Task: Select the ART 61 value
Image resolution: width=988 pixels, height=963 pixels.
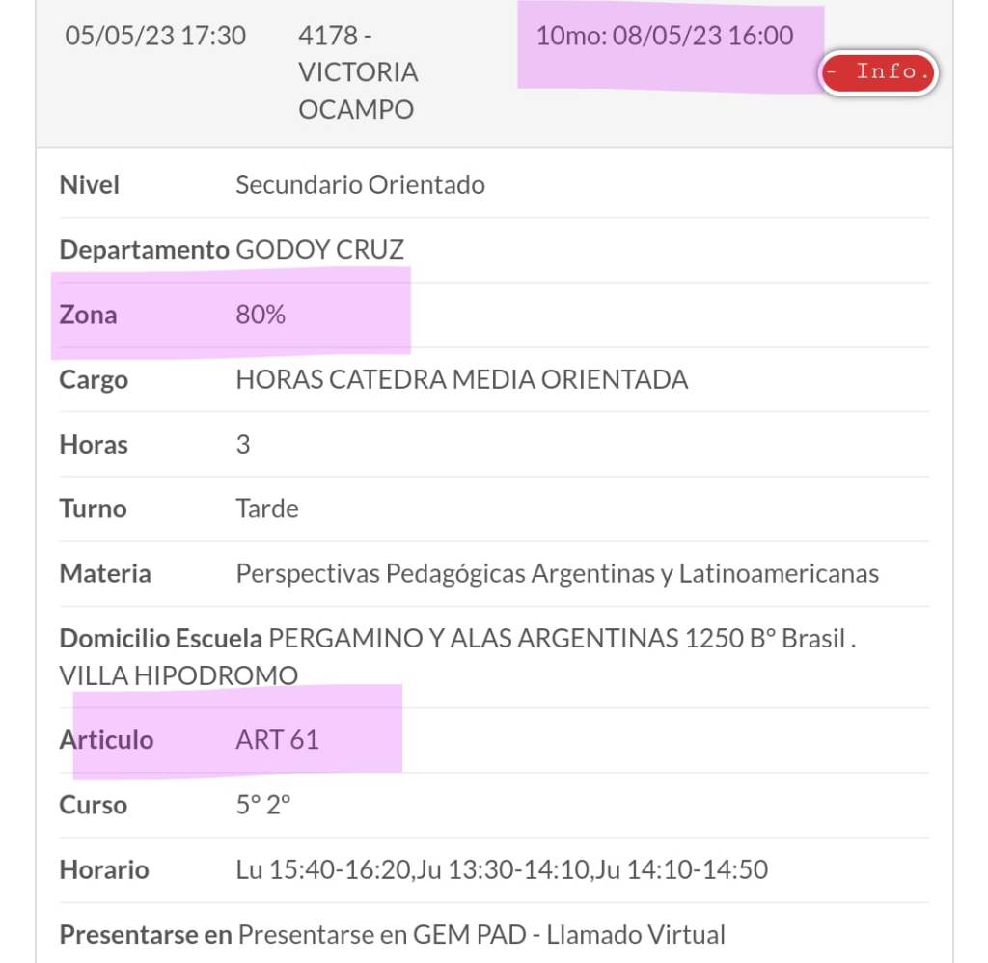Action: [277, 740]
